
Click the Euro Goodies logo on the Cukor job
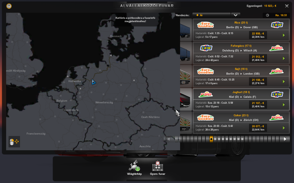click(x=205, y=117)
